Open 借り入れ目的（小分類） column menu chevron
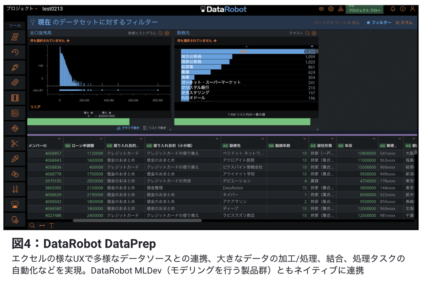Viewport: 423px width, 284px height. click(x=217, y=139)
